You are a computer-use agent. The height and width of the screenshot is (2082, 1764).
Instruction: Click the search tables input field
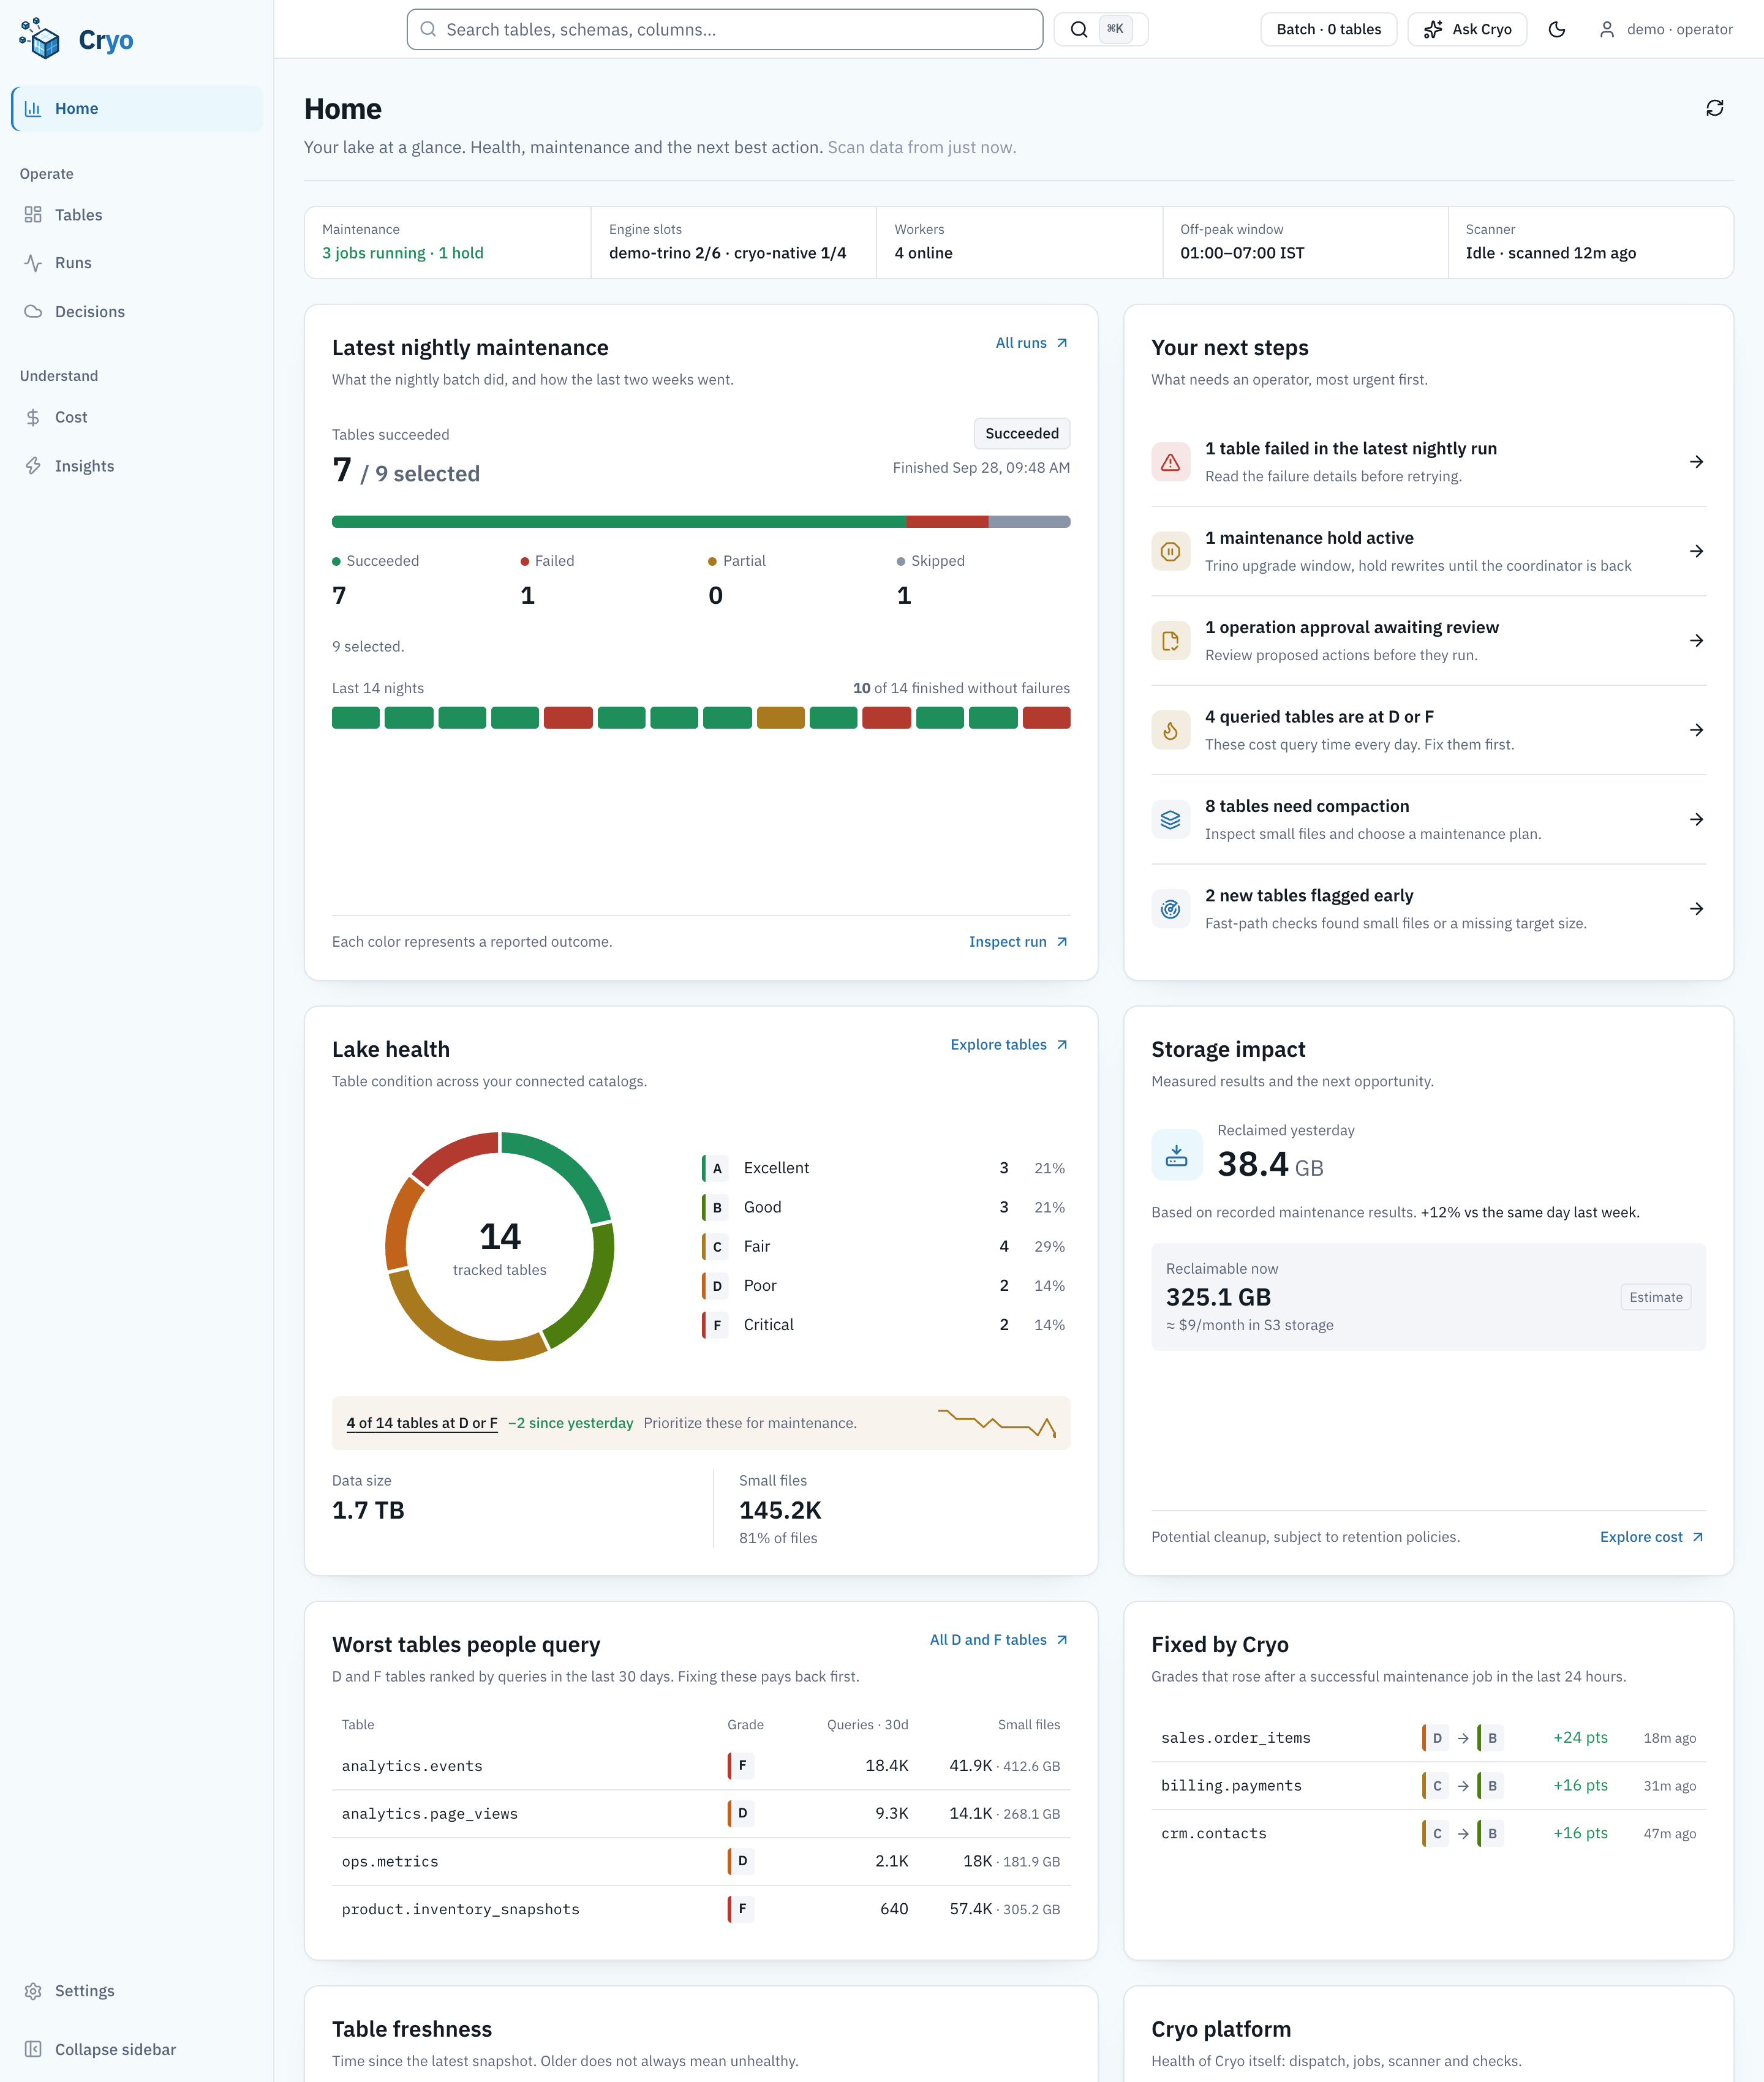[x=725, y=30]
